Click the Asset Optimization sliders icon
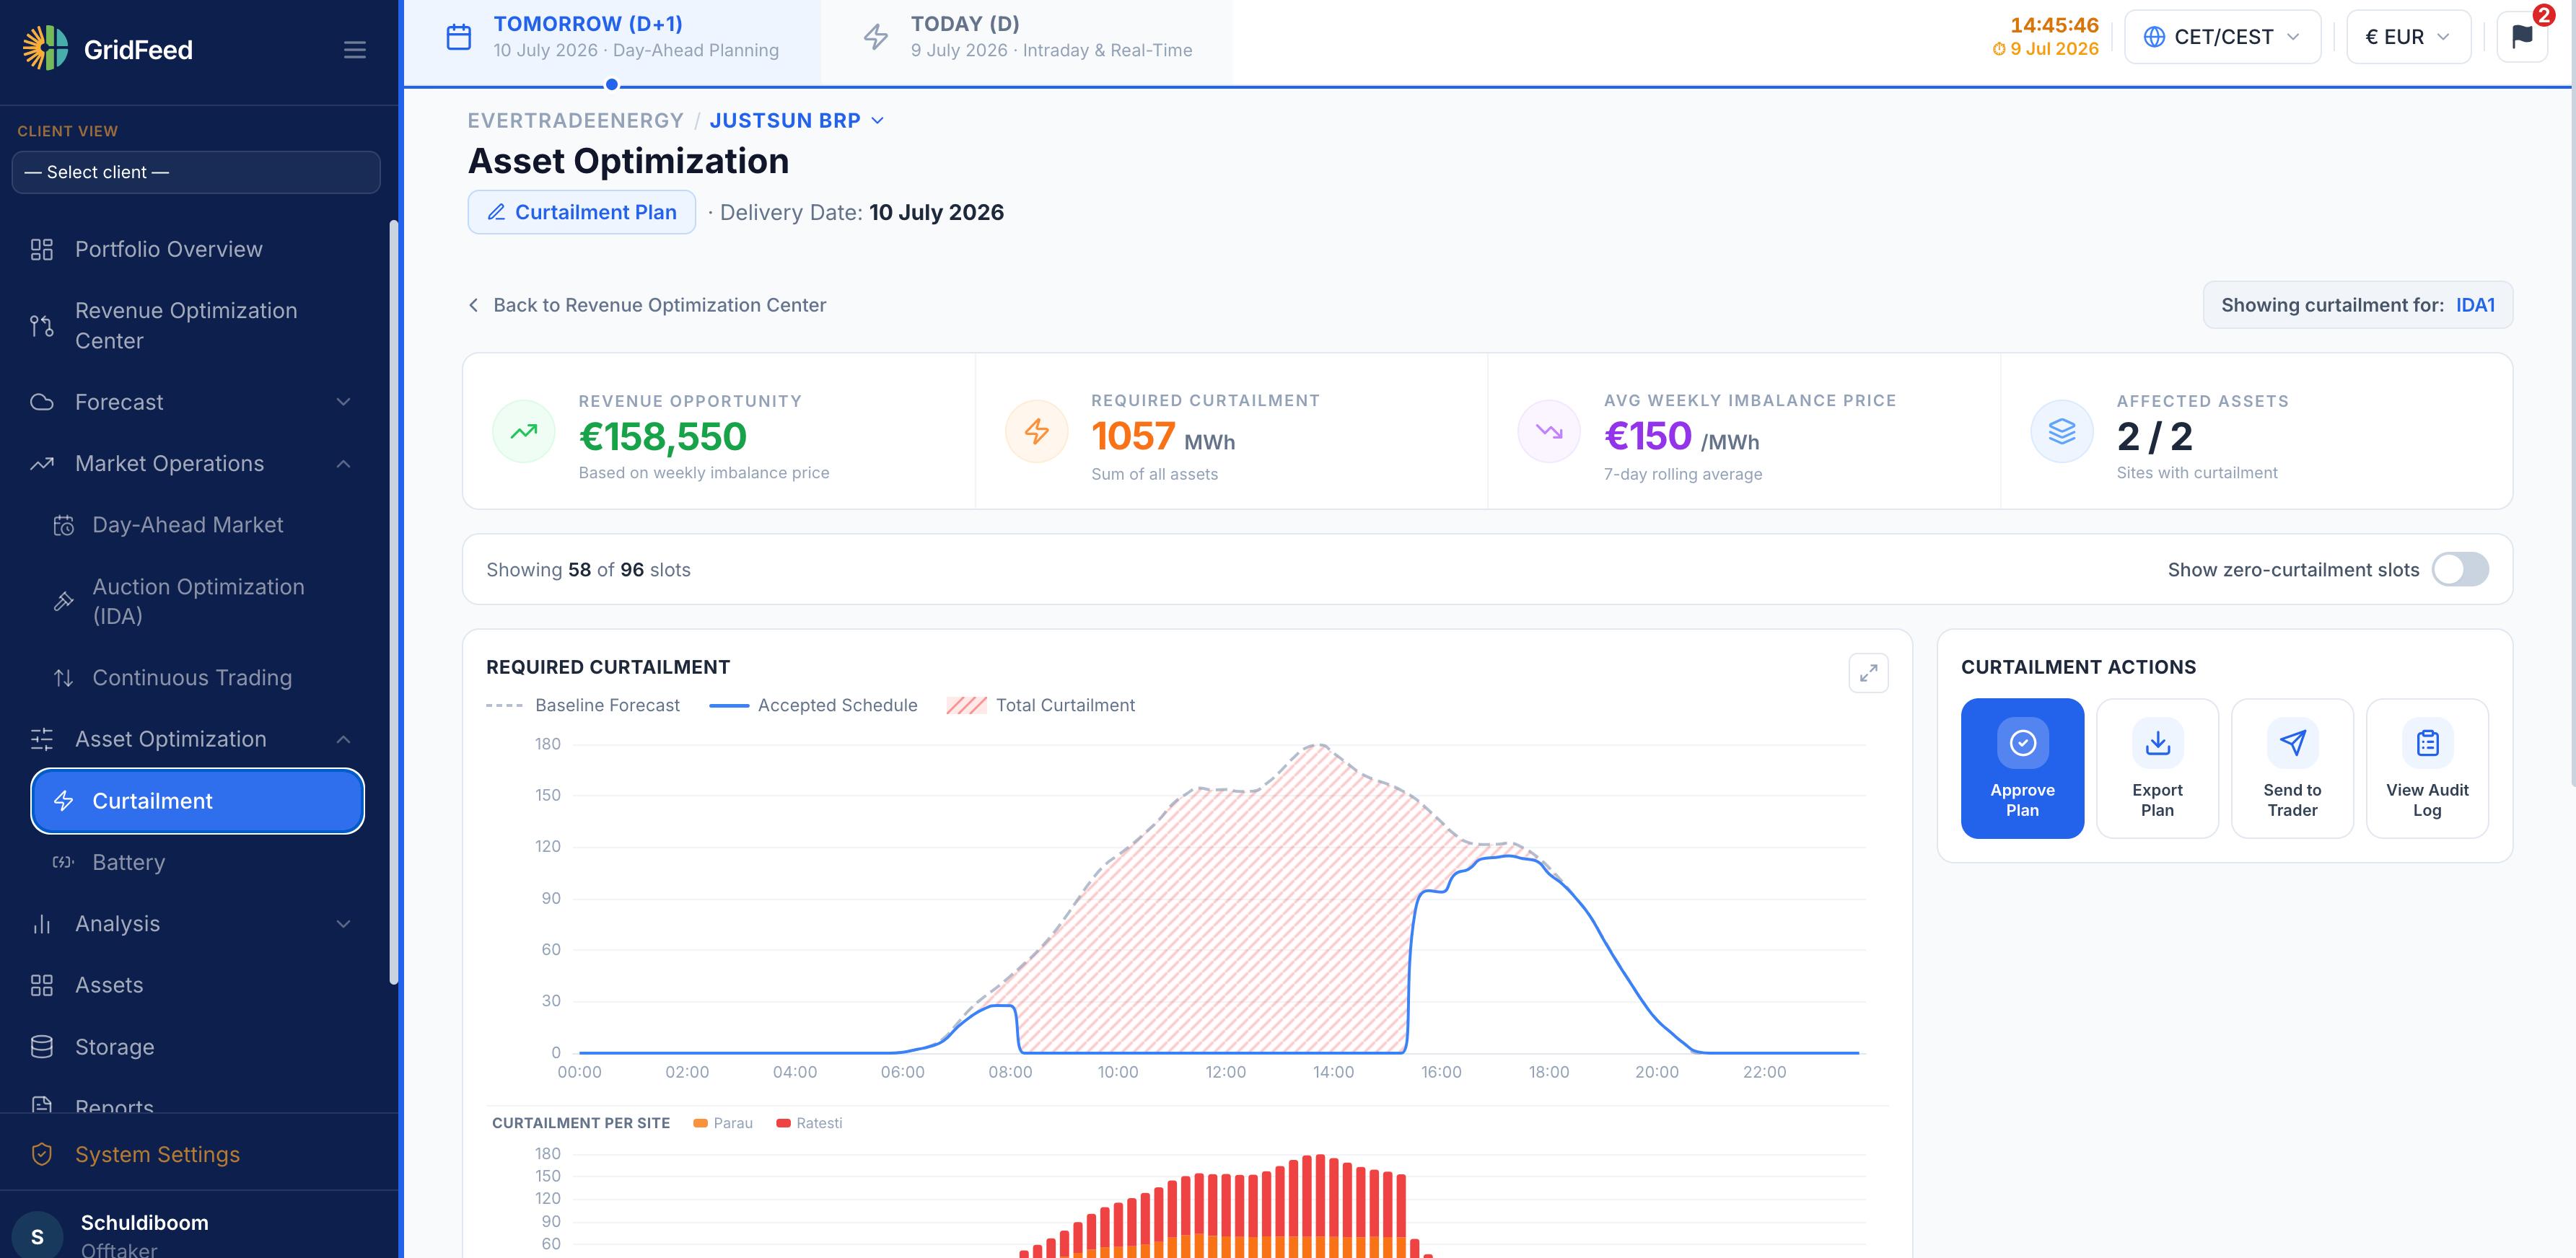 tap(41, 739)
